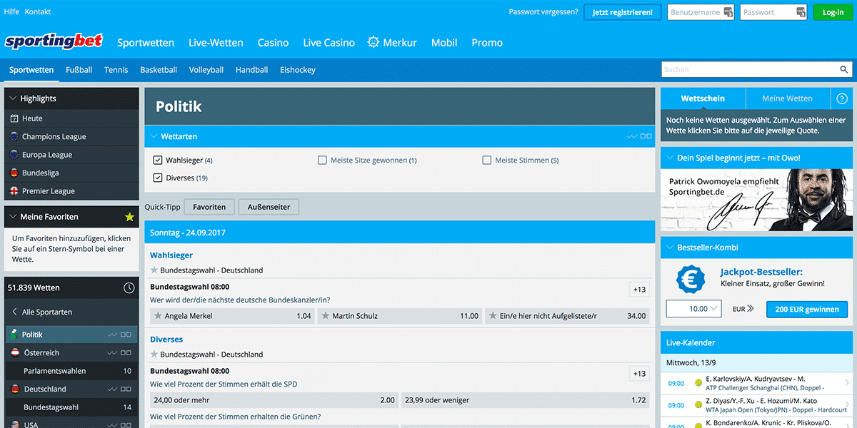The image size is (857, 428).
Task: Click the green Log-in button
Action: (833, 12)
